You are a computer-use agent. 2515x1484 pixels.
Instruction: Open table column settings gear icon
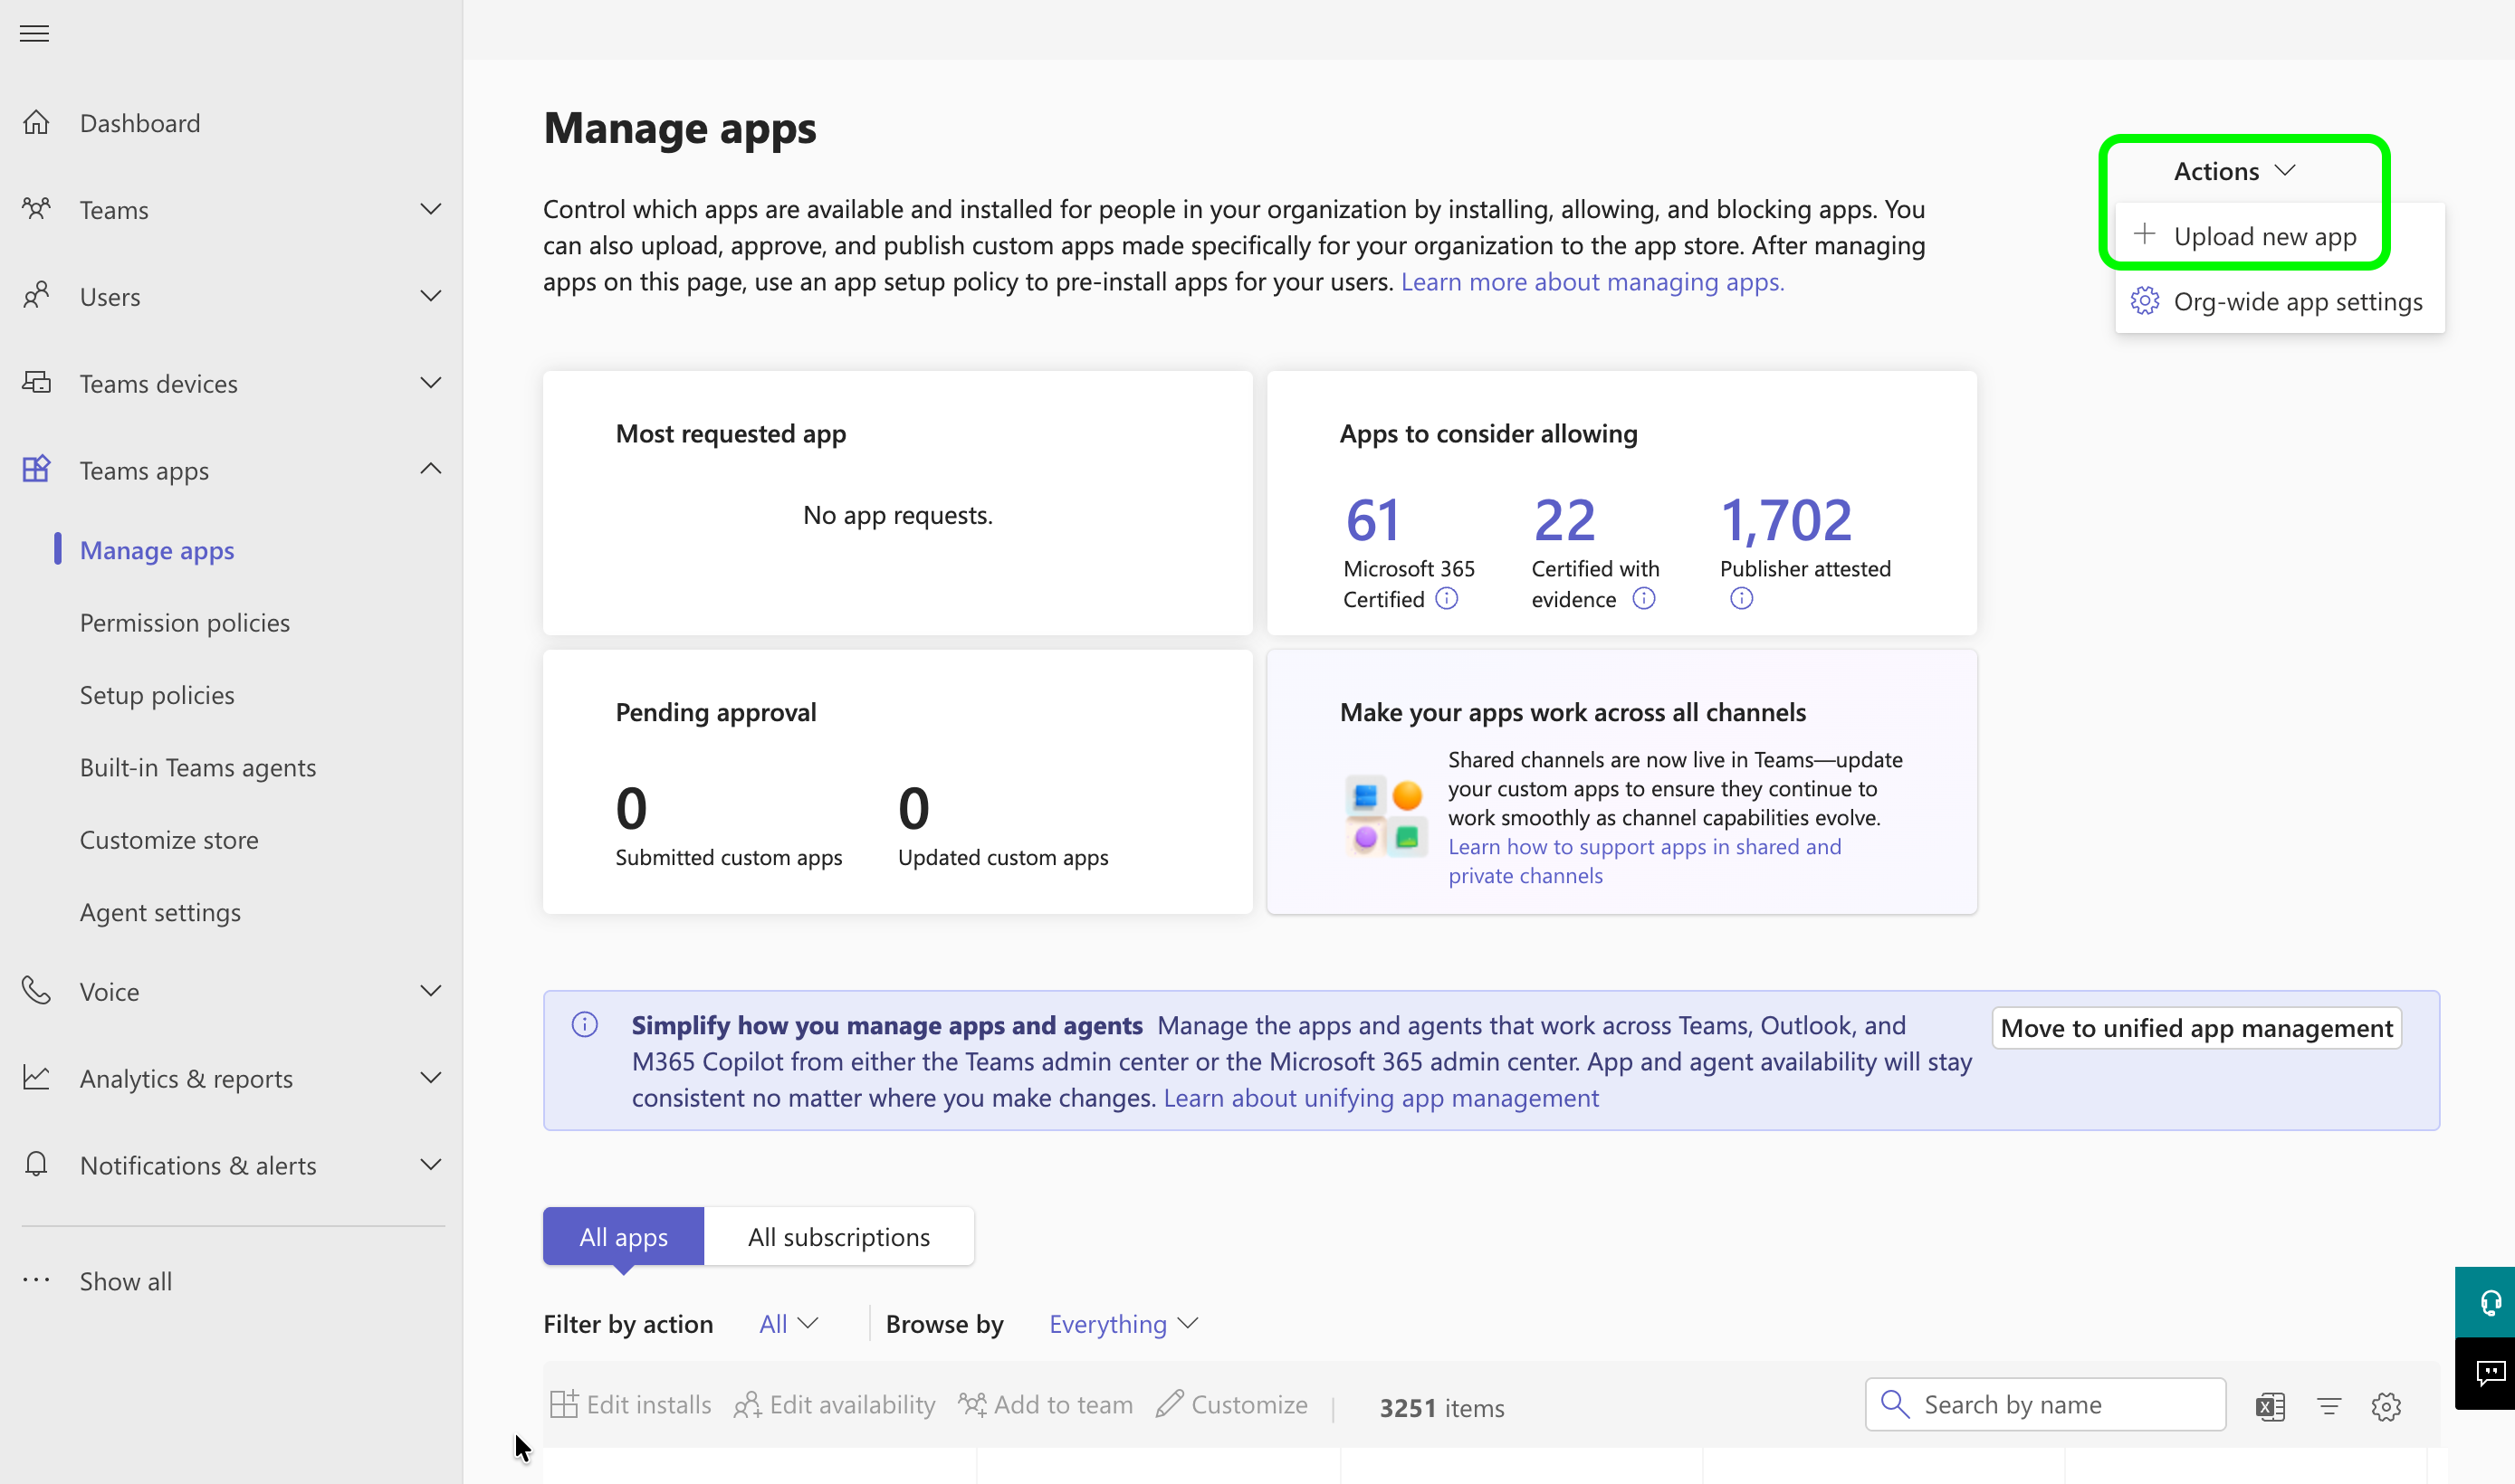(2386, 1406)
